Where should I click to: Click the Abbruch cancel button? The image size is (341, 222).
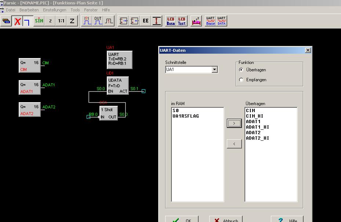pyautogui.click(x=226, y=219)
